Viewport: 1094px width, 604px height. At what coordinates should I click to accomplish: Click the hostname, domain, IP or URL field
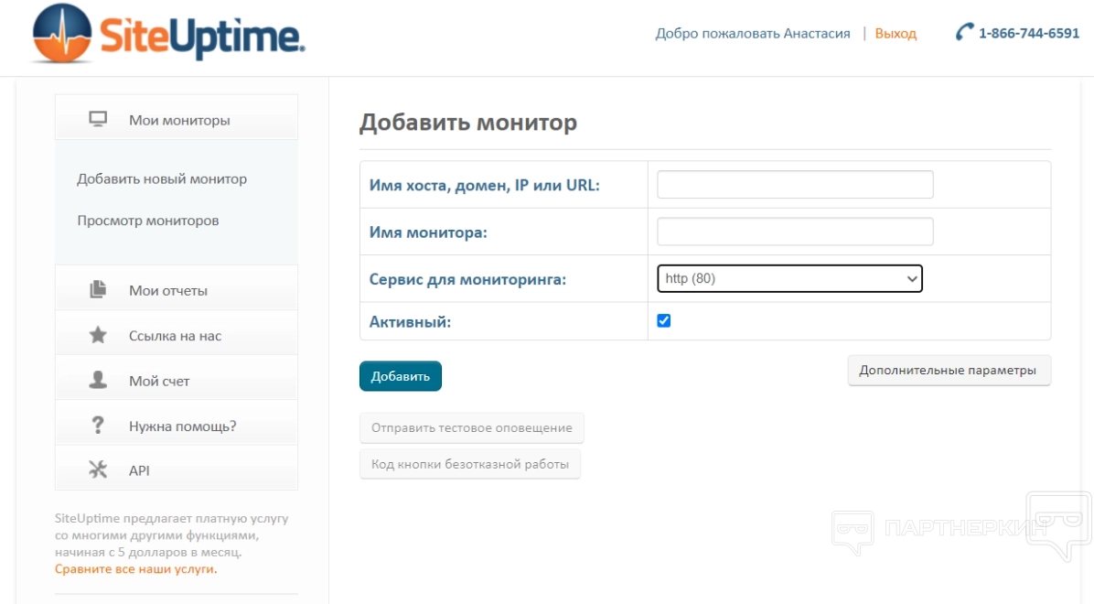(x=795, y=185)
